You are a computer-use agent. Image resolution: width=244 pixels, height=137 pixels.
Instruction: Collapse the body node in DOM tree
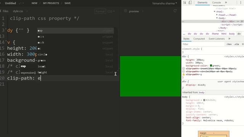(x=217, y=18)
